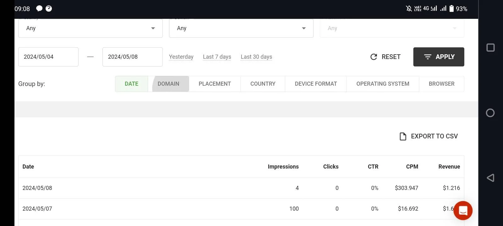Tap the chat notification icon in status bar
This screenshot has height=226, width=503.
coord(39,8)
